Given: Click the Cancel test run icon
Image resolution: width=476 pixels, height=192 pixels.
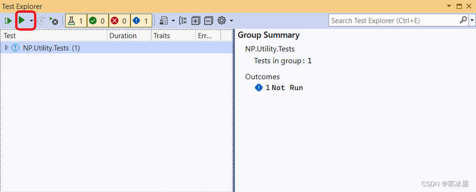Looking at the screenshot, I should click(x=54, y=21).
